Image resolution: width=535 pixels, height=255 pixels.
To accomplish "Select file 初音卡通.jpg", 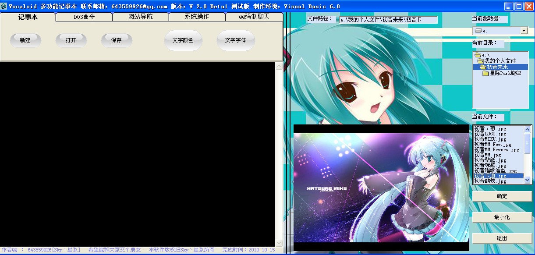I will click(499, 176).
